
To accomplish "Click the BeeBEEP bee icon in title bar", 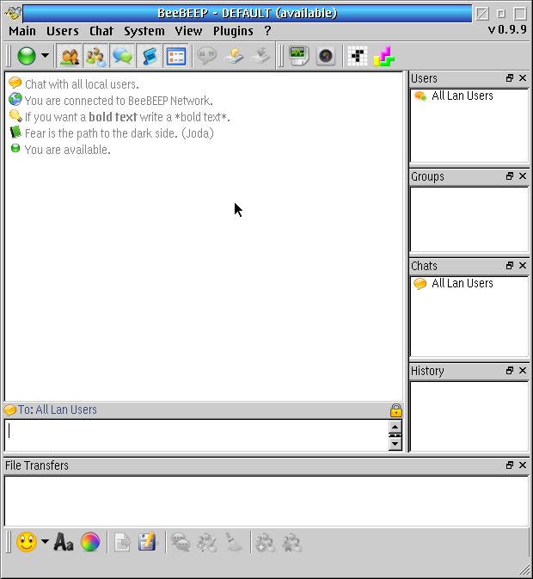I will pos(13,13).
